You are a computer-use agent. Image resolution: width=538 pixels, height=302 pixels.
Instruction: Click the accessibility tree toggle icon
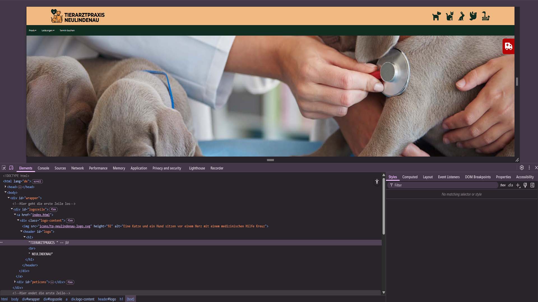click(377, 182)
